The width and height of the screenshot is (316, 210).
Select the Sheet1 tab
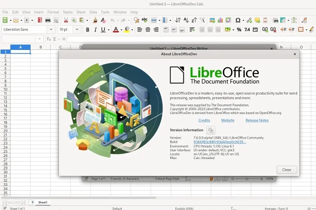click(x=43, y=202)
